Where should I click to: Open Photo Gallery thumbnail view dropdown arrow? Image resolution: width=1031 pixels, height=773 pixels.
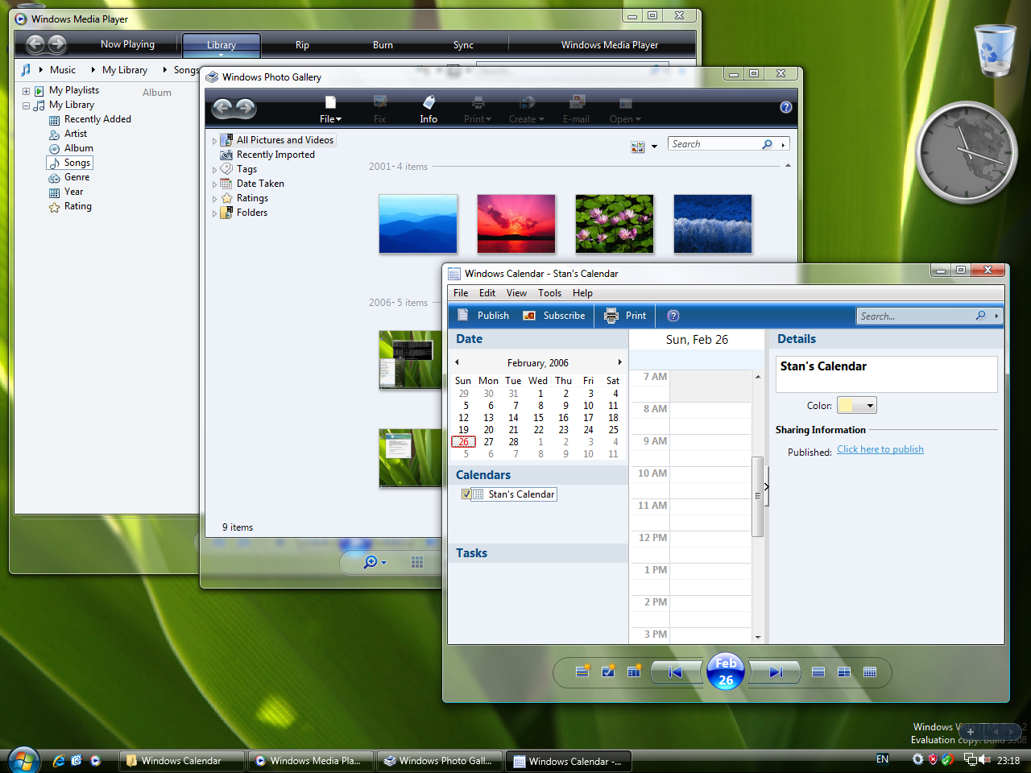click(654, 147)
